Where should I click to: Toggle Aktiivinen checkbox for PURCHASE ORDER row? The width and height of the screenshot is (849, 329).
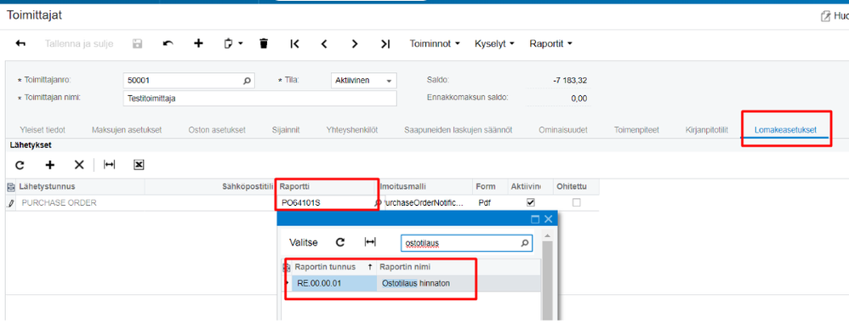pyautogui.click(x=531, y=202)
